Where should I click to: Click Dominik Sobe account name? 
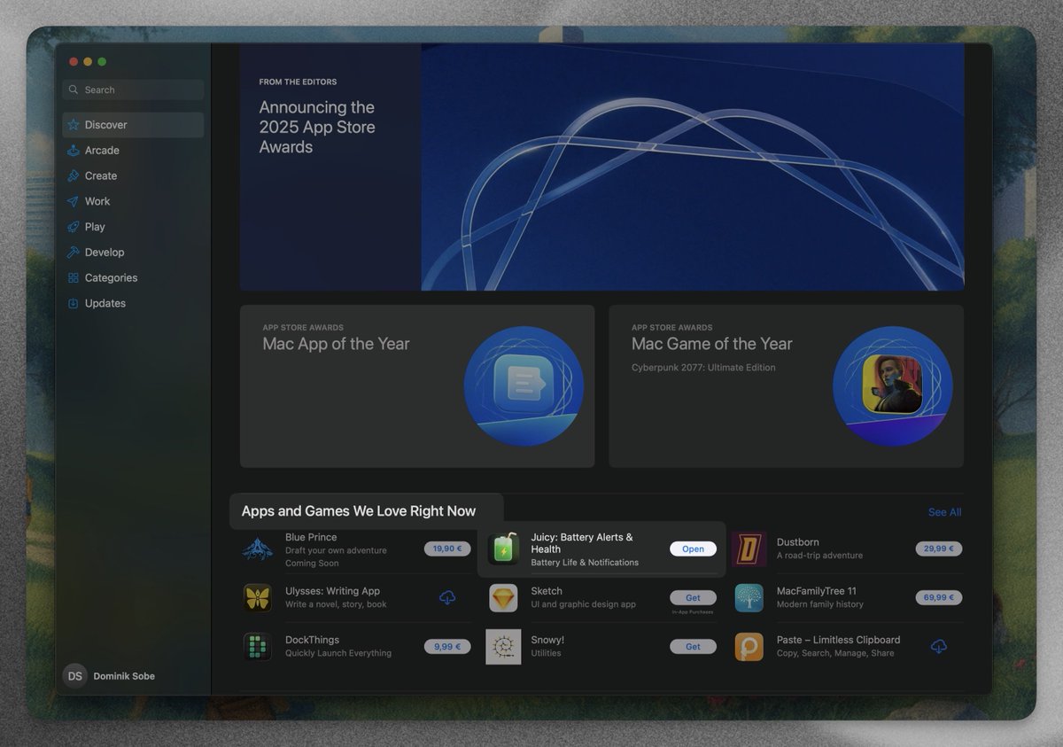[124, 676]
